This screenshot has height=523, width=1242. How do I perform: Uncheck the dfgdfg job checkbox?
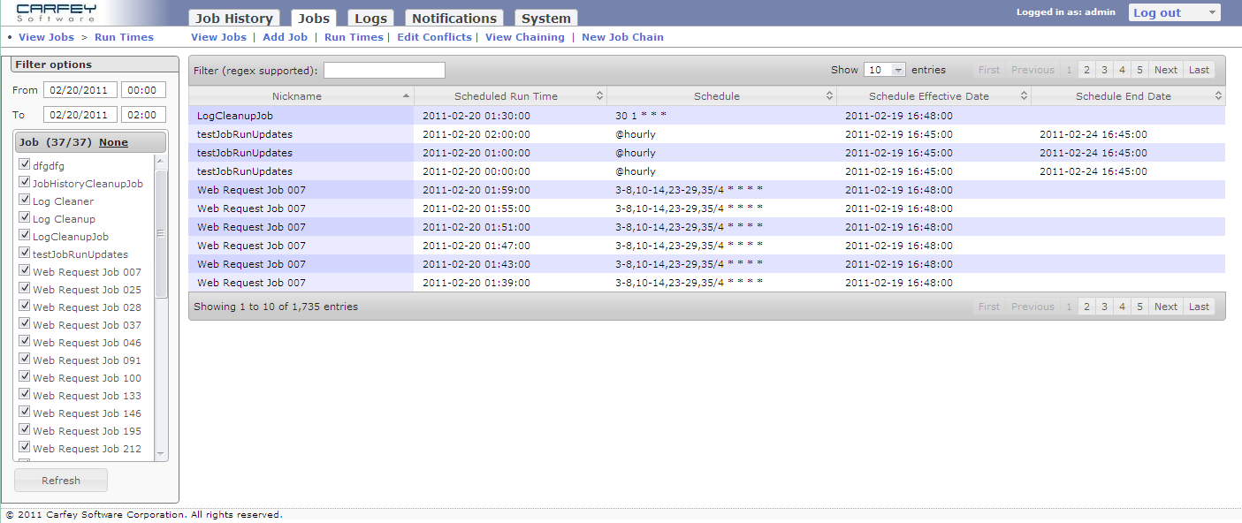click(x=24, y=165)
